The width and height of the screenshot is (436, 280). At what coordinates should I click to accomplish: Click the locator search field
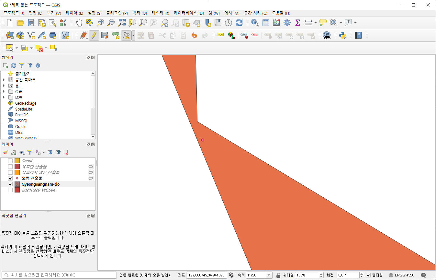tap(59, 275)
